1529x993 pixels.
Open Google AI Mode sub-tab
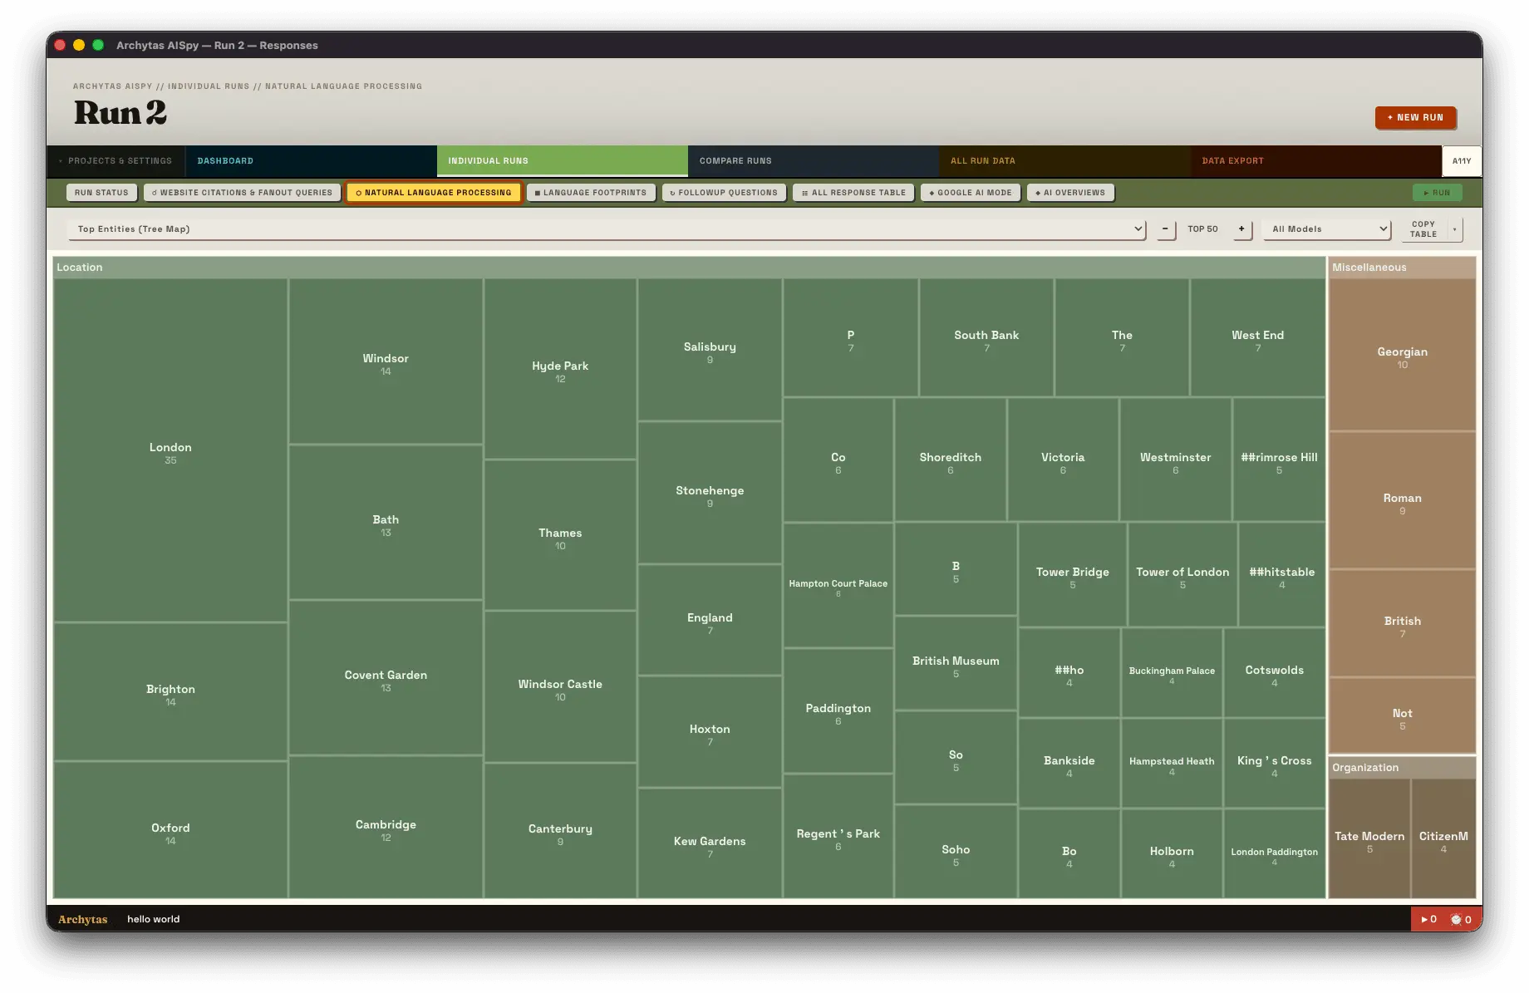tap(971, 193)
